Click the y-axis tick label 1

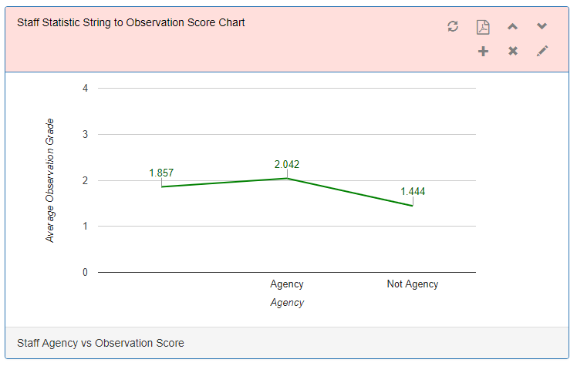click(85, 226)
